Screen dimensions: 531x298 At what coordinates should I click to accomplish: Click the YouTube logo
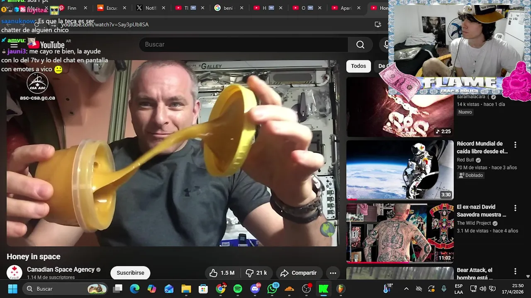coord(46,44)
